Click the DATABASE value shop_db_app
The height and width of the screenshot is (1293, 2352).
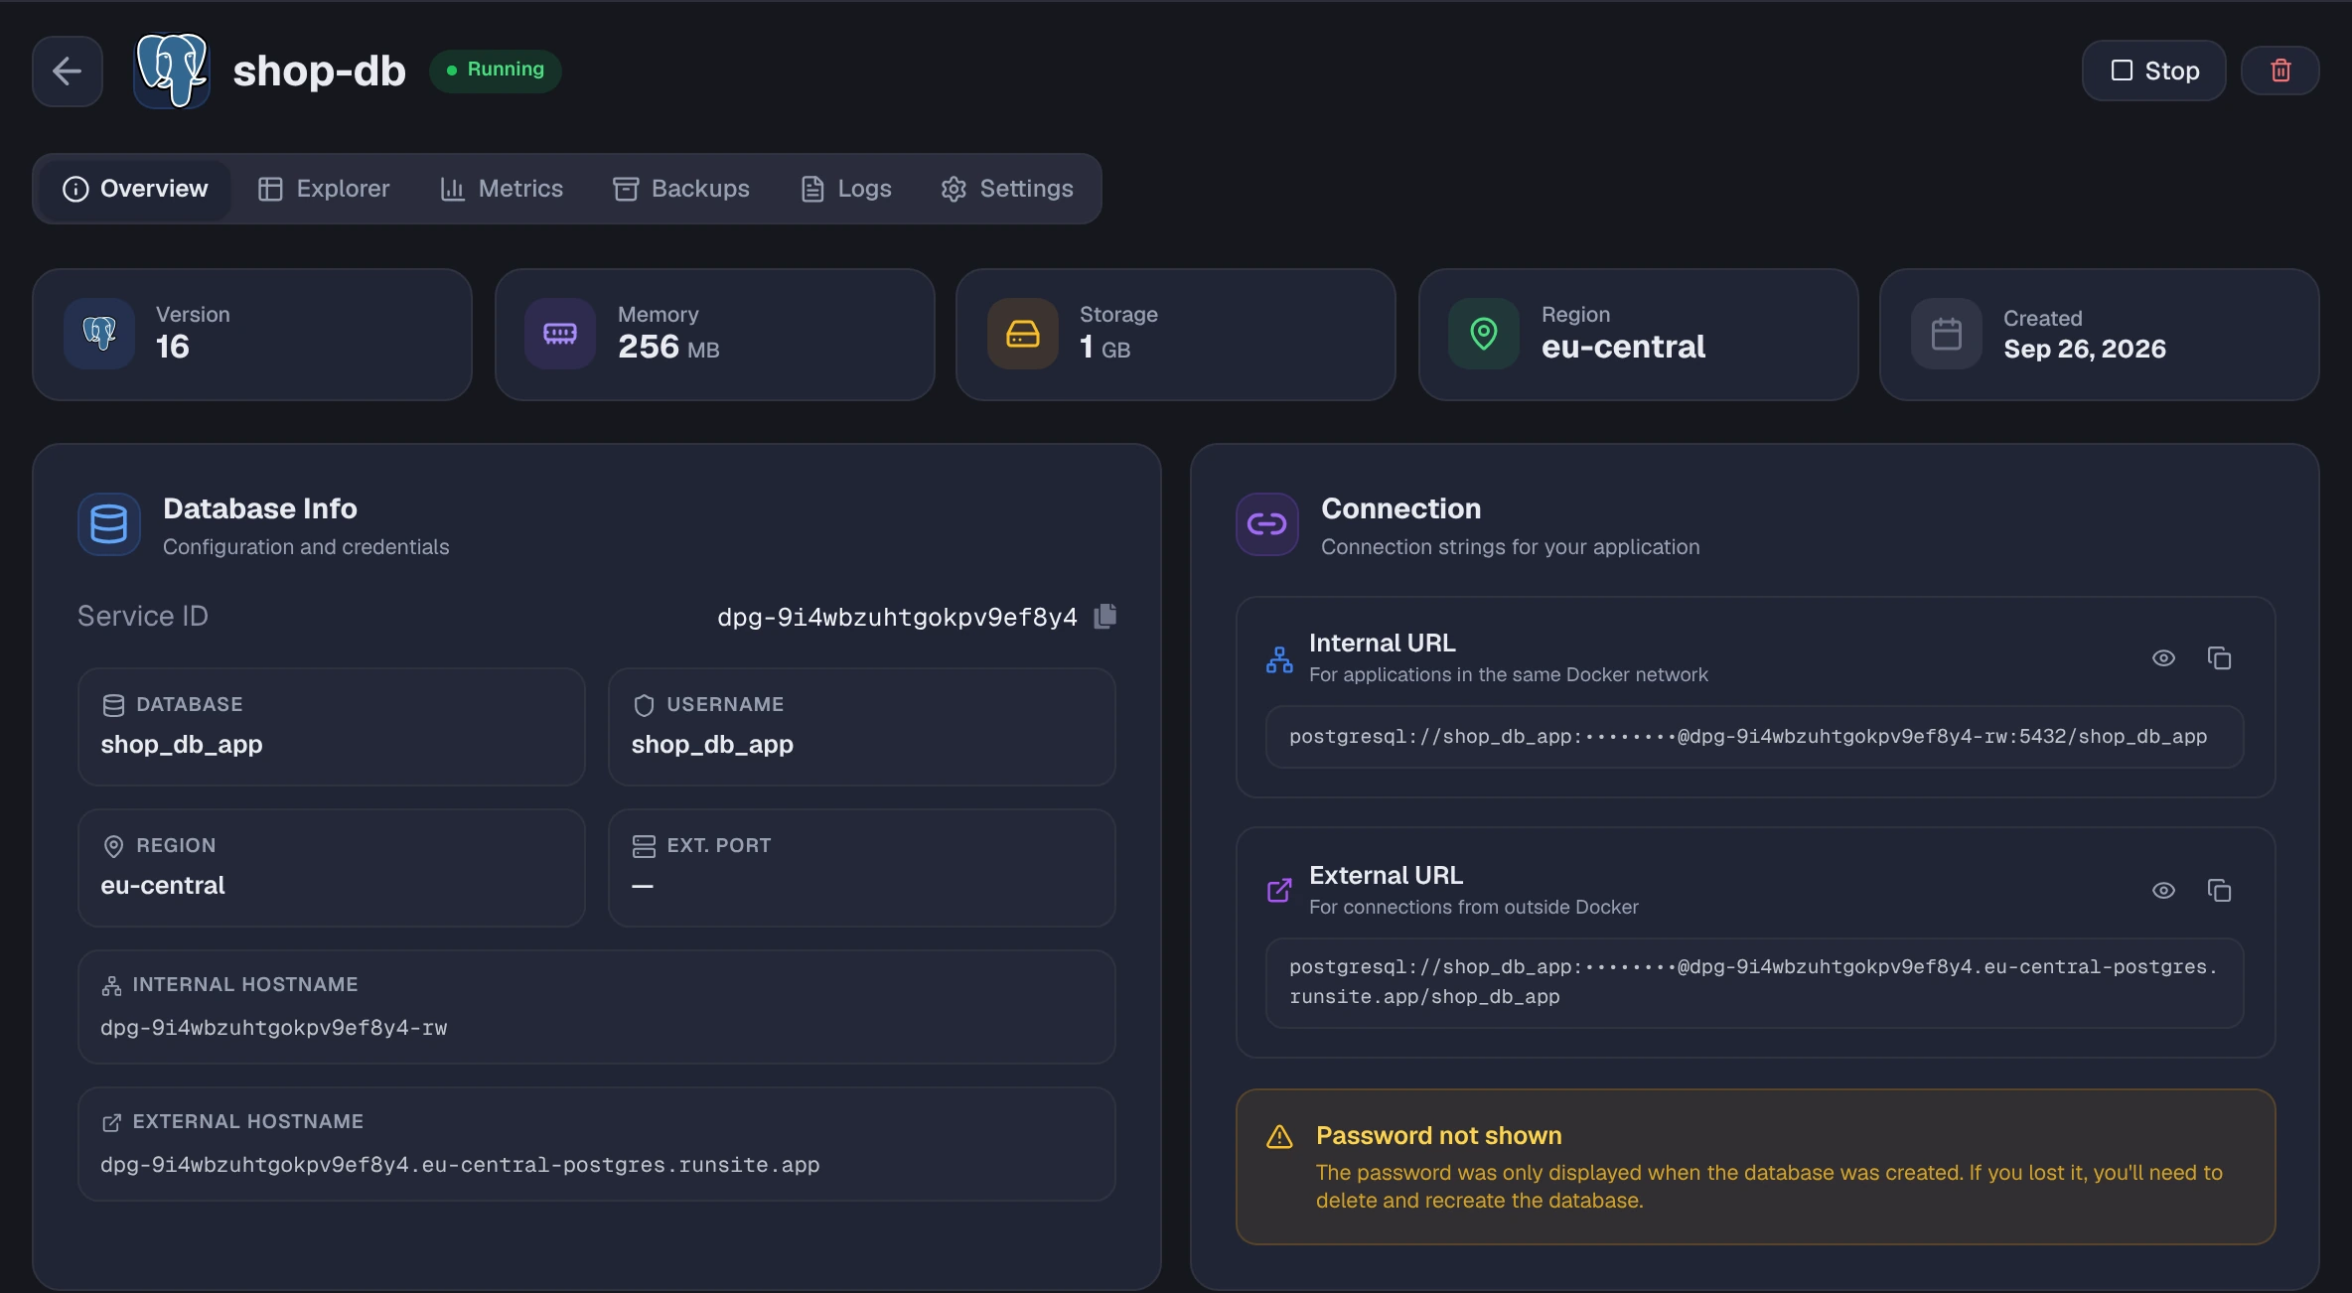(182, 744)
